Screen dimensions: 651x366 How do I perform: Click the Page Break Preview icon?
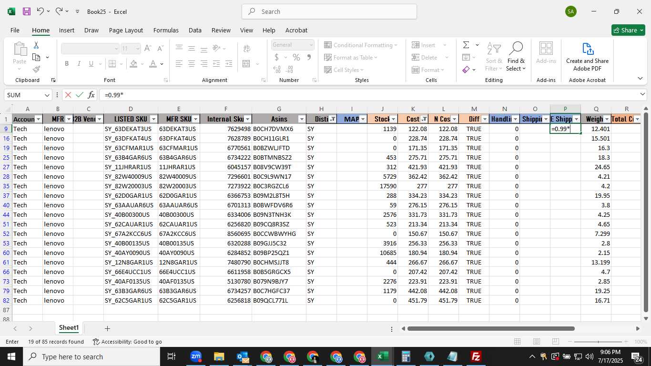click(x=556, y=342)
